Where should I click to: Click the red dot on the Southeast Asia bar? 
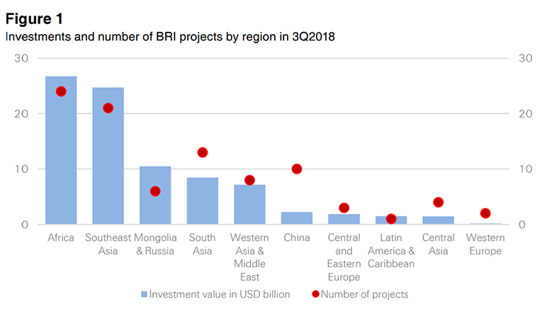[x=108, y=108]
